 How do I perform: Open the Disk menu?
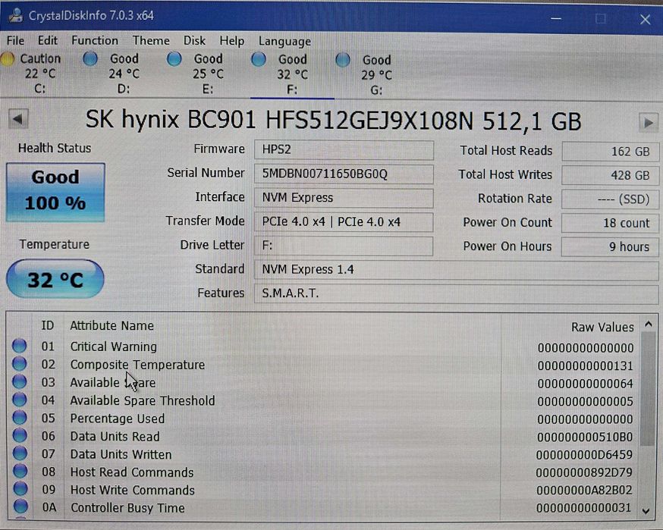194,41
